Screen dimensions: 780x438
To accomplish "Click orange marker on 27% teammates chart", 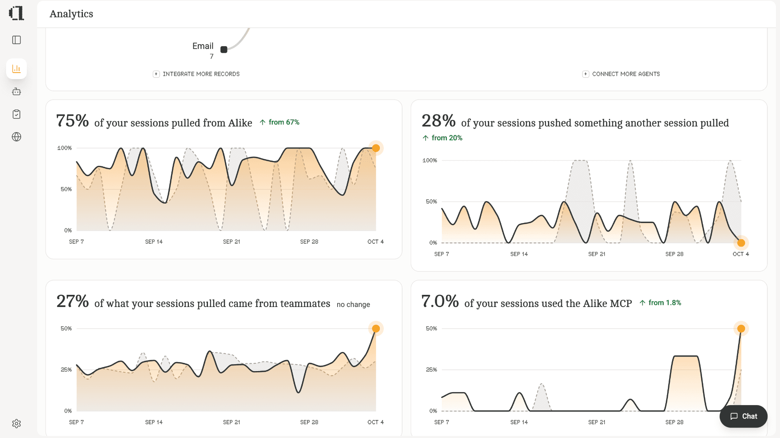I will tap(376, 328).
